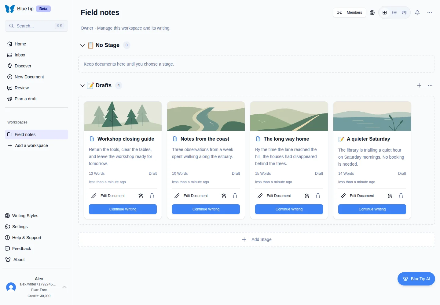Click magic wand on A quieter Saturday
440x305 pixels.
pyautogui.click(x=390, y=196)
